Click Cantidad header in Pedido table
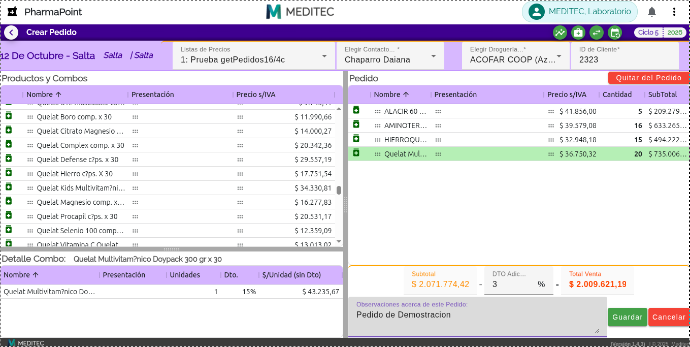Viewport: 690px width, 347px height. click(617, 94)
